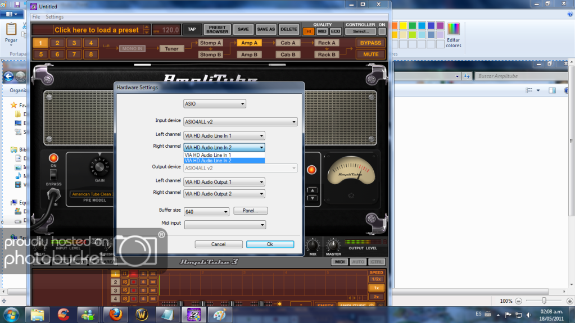
Task: Open the ASIO driver type dropdown
Action: (215, 104)
